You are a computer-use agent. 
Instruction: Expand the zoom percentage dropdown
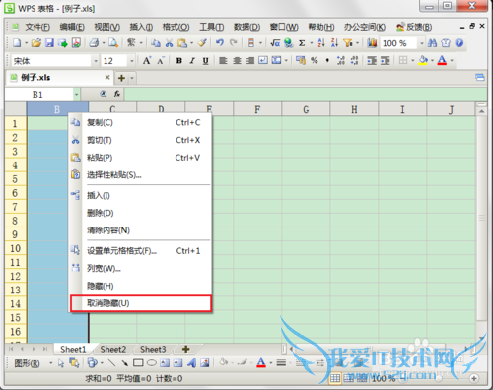coord(422,43)
